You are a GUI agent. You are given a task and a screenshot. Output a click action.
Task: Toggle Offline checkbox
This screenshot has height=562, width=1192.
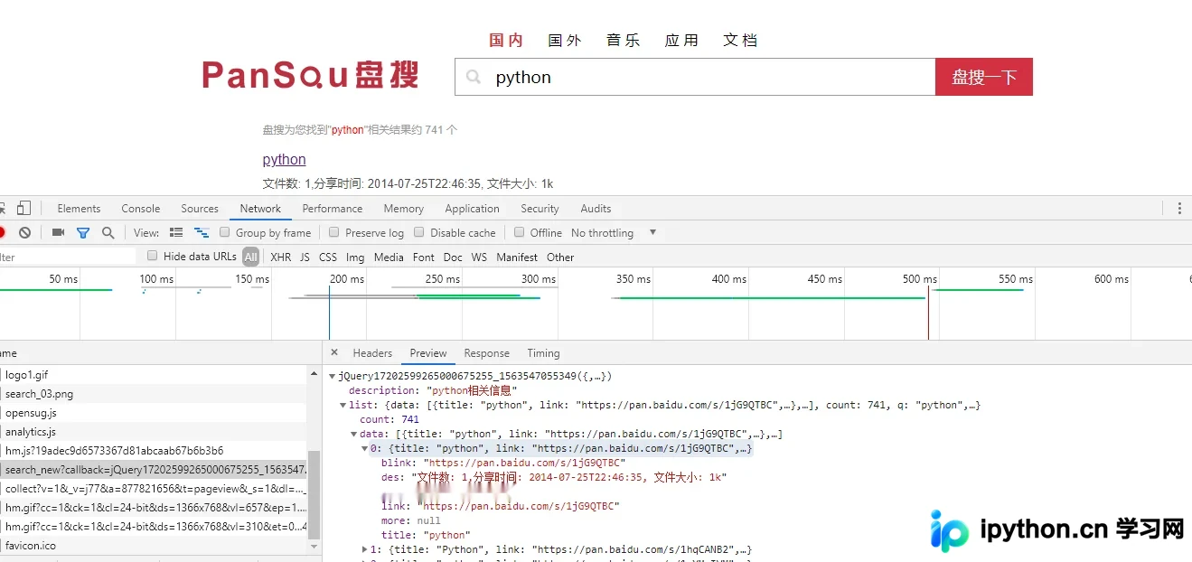[x=519, y=232]
